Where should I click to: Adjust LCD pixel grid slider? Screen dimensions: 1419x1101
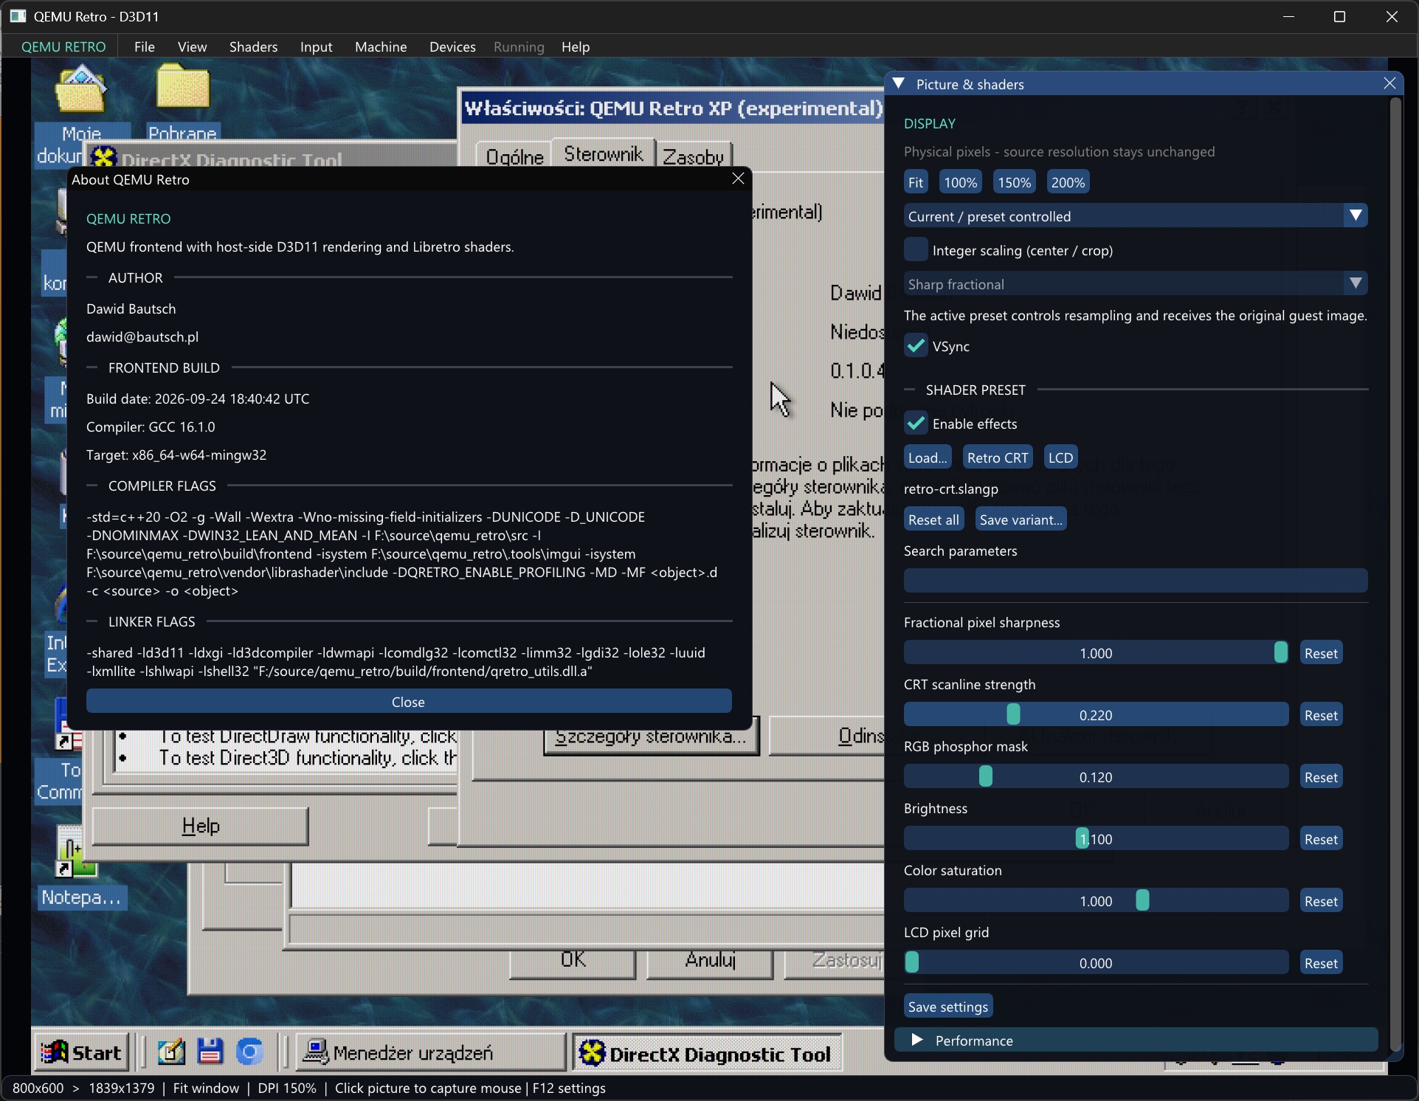[1096, 962]
